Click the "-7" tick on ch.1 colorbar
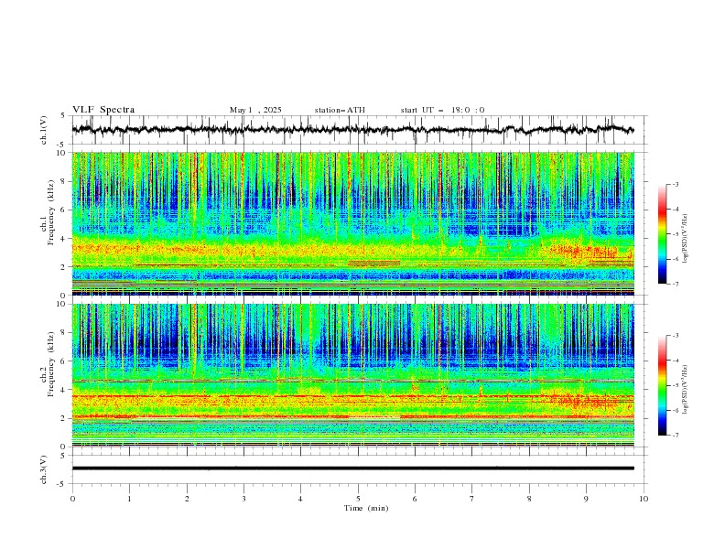Viewport: 725px width, 560px height. click(x=675, y=284)
